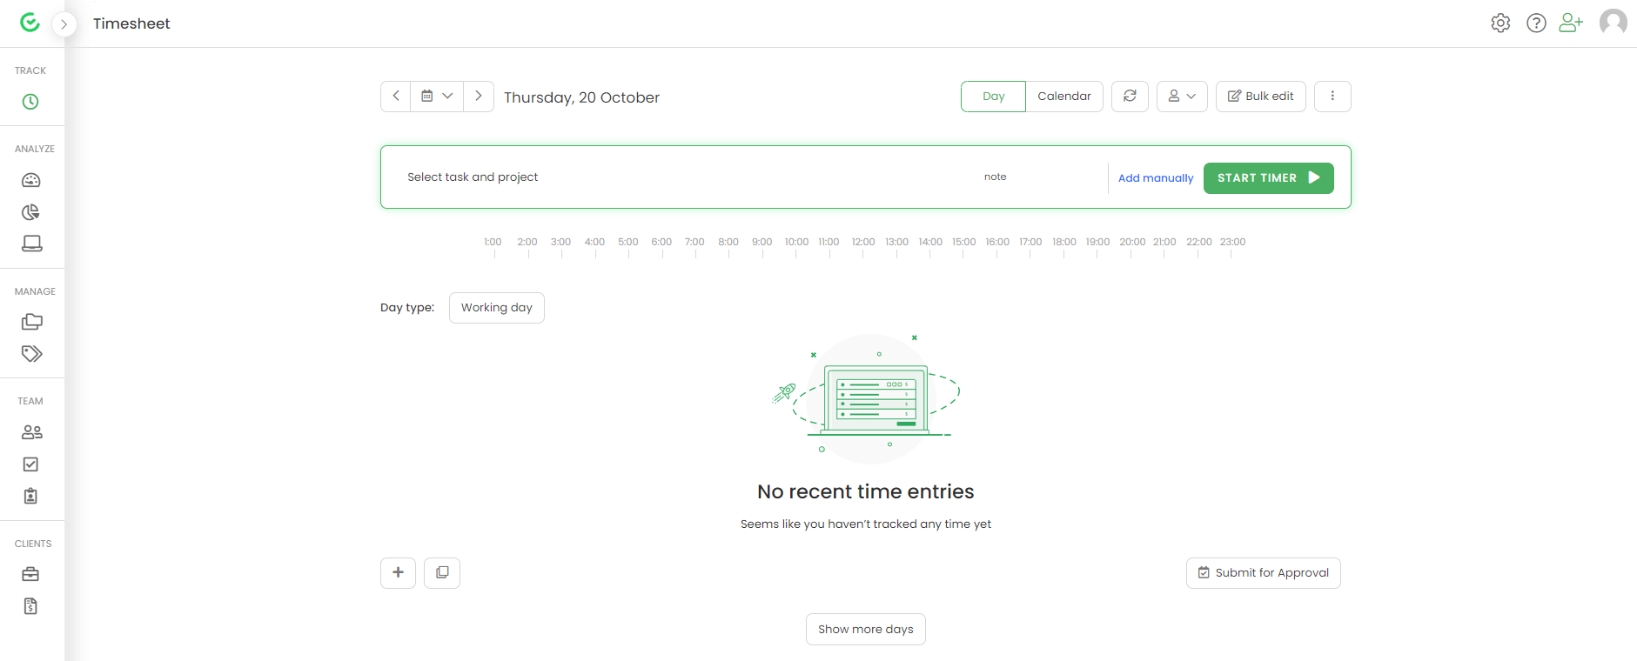Click the START TIMER button
Screen dimensions: 1637x661
[1268, 177]
